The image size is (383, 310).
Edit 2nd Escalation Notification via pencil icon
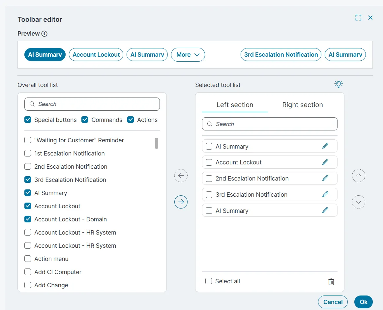tap(325, 178)
